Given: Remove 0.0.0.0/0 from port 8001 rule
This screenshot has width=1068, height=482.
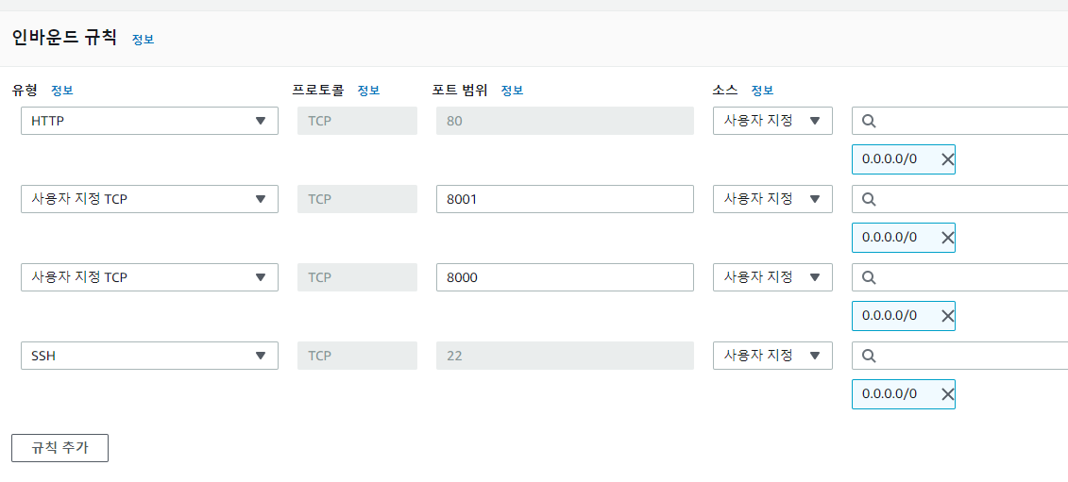Looking at the screenshot, I should (947, 238).
